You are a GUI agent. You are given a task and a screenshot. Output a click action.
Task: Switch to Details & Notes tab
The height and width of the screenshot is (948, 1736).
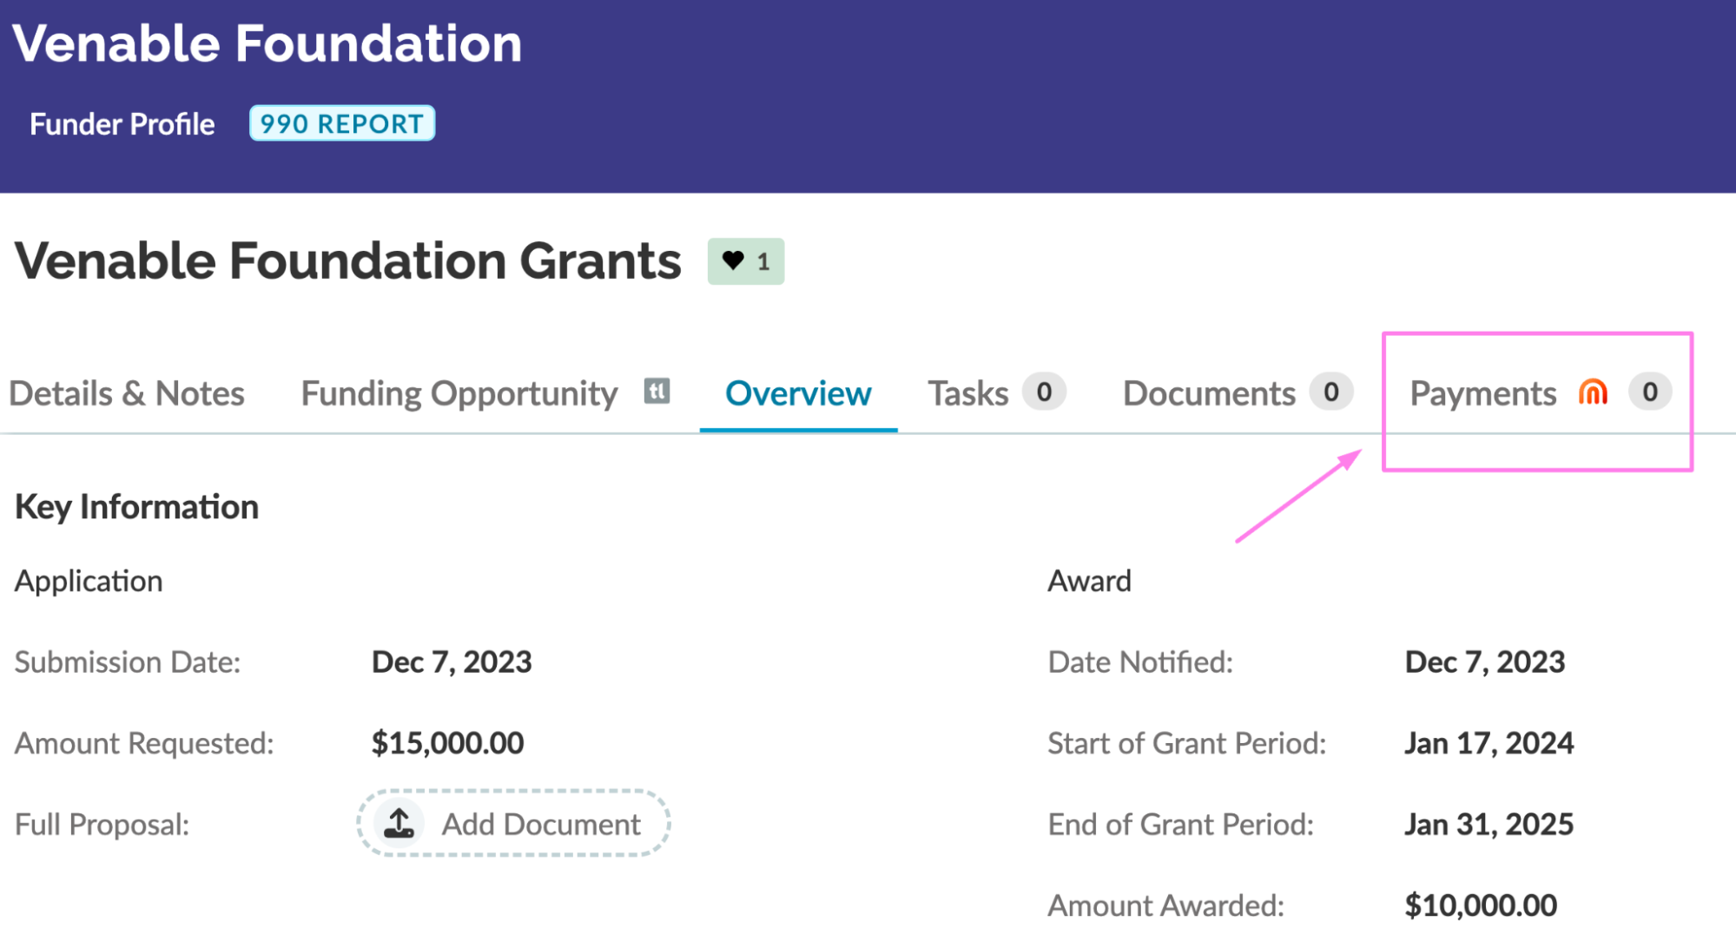[127, 394]
